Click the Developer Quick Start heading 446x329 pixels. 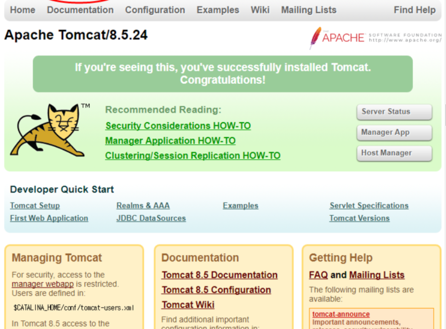click(x=62, y=190)
